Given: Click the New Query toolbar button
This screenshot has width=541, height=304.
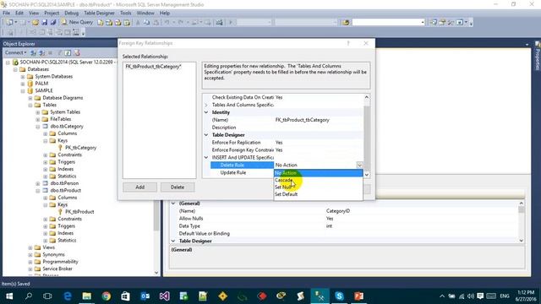Looking at the screenshot, I should point(77,22).
